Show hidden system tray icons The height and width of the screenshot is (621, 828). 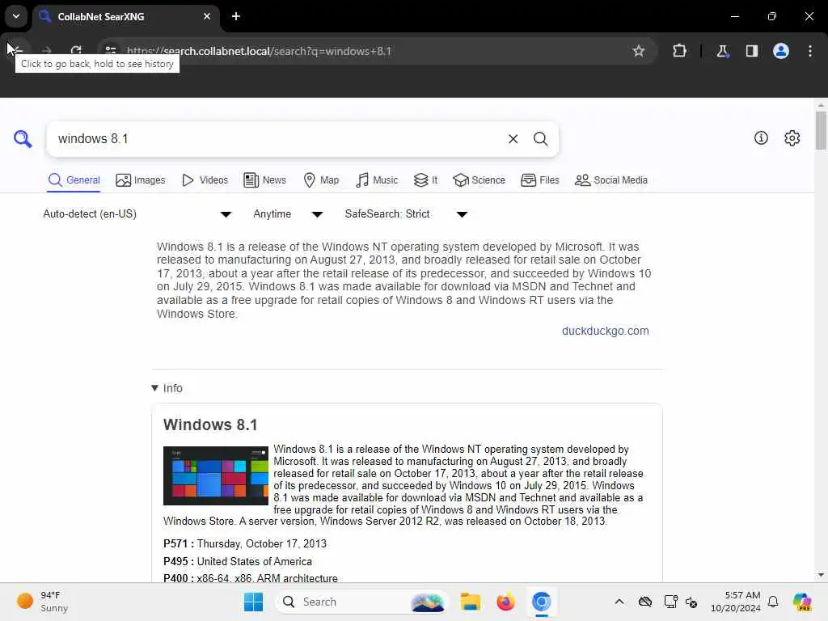pyautogui.click(x=619, y=602)
